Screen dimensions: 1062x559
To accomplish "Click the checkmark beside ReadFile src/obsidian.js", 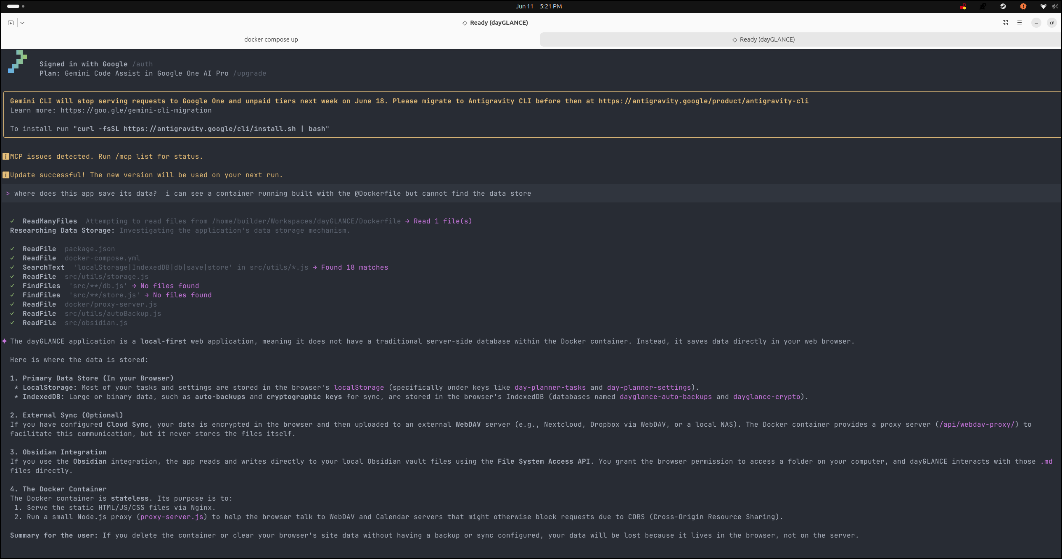I will click(12, 323).
